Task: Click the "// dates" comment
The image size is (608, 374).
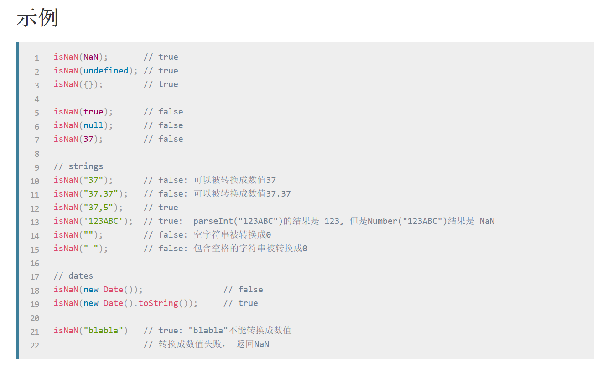Action: [73, 276]
